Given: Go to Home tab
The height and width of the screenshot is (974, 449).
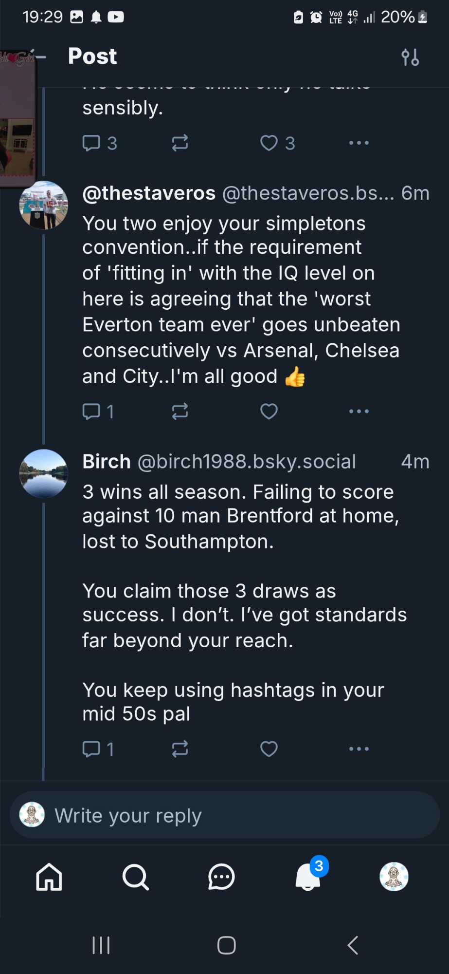Looking at the screenshot, I should click(49, 877).
